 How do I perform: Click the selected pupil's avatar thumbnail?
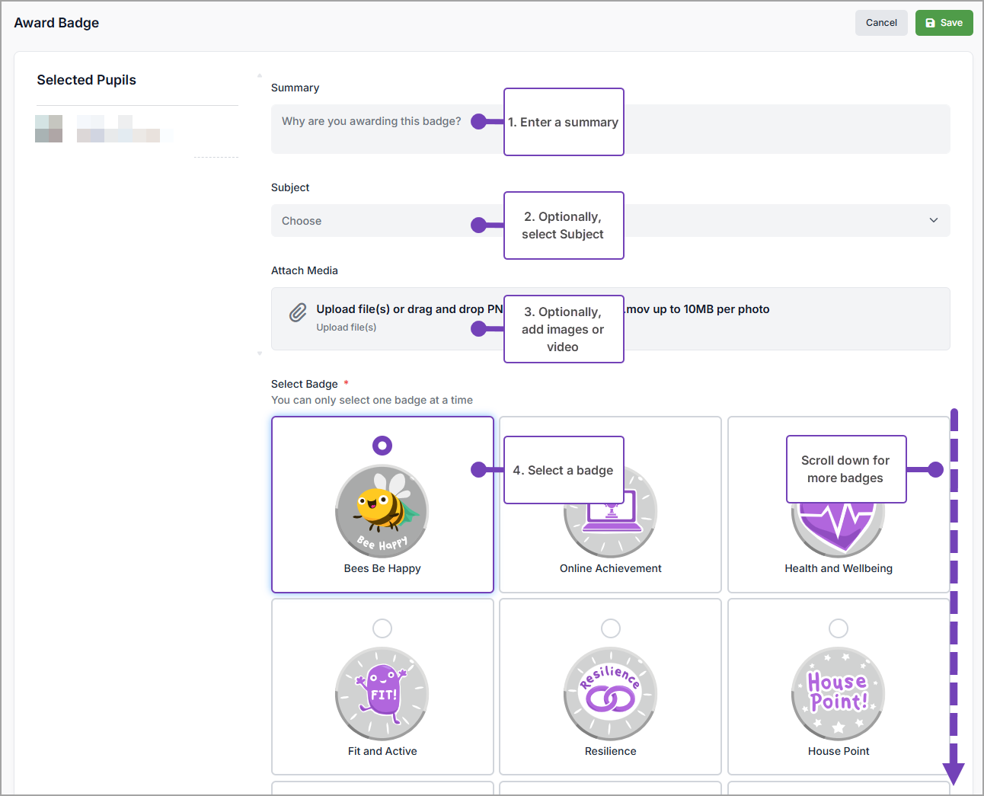click(x=49, y=129)
